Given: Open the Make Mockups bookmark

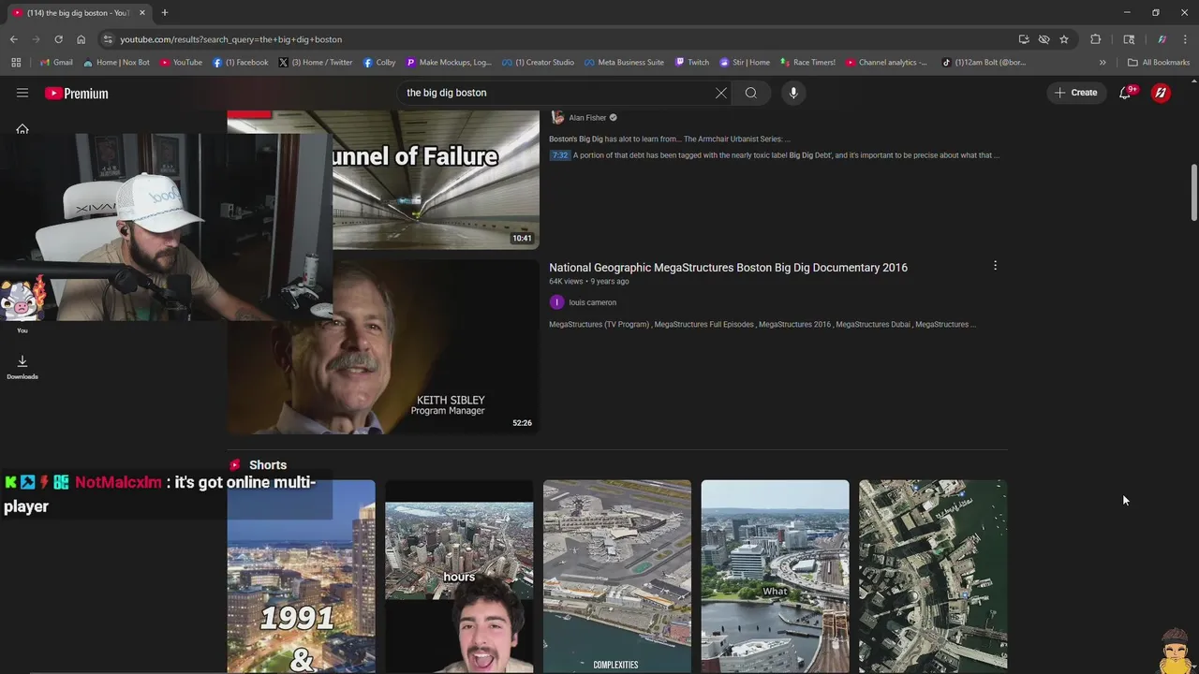Looking at the screenshot, I should point(448,63).
